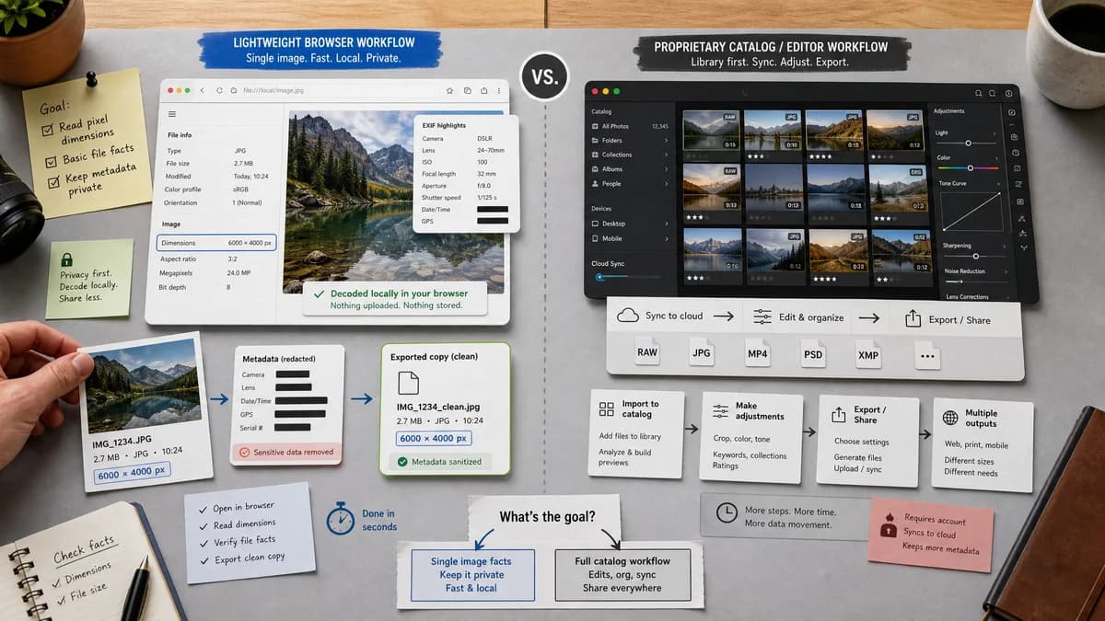This screenshot has width=1105, height=621.
Task: Open the browser three-dot kebab menu
Action: (x=497, y=91)
